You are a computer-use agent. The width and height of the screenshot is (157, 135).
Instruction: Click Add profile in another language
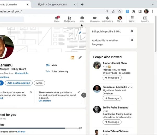(105, 42)
